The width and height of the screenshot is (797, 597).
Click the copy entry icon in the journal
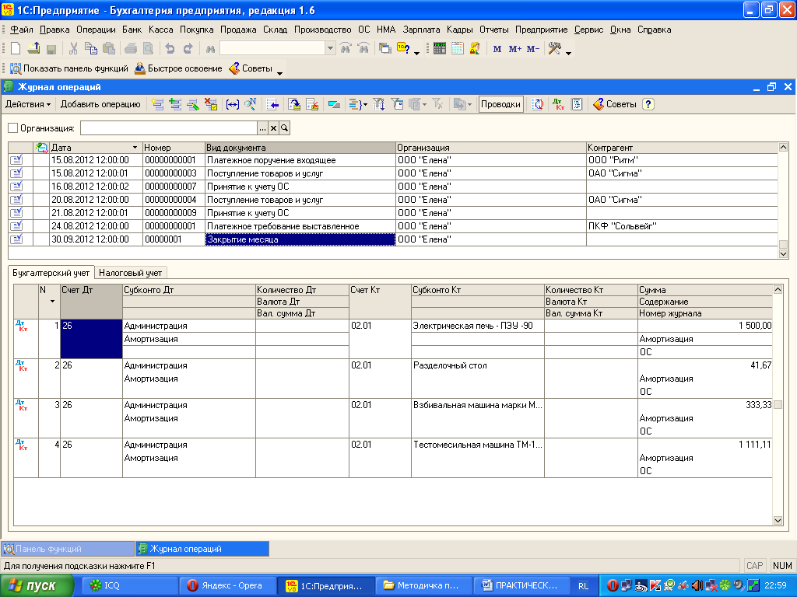175,105
